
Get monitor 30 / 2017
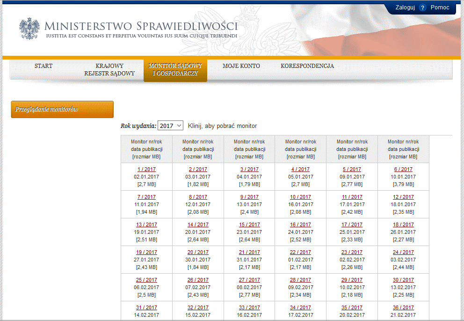click(x=403, y=280)
